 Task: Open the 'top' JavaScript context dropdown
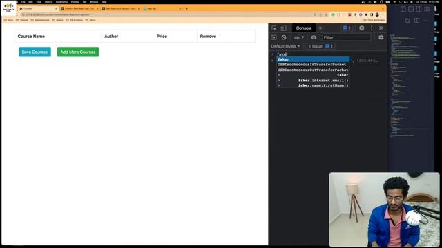click(298, 37)
